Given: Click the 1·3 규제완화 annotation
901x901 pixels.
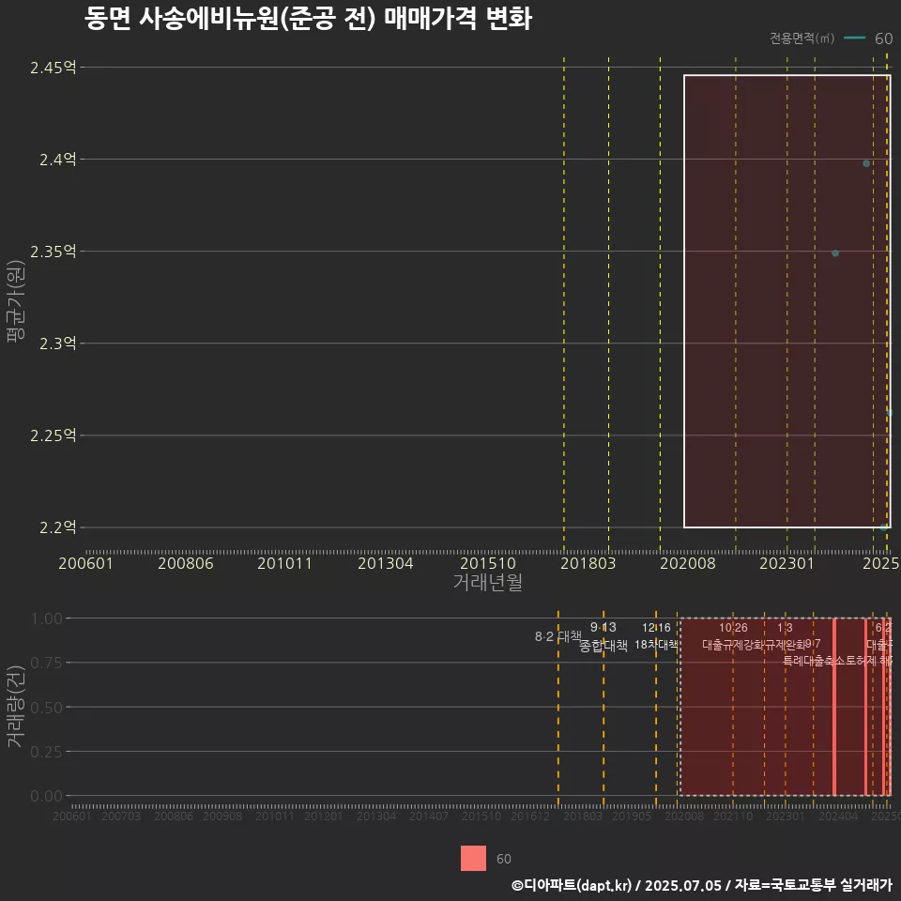Looking at the screenshot, I should point(785,636).
